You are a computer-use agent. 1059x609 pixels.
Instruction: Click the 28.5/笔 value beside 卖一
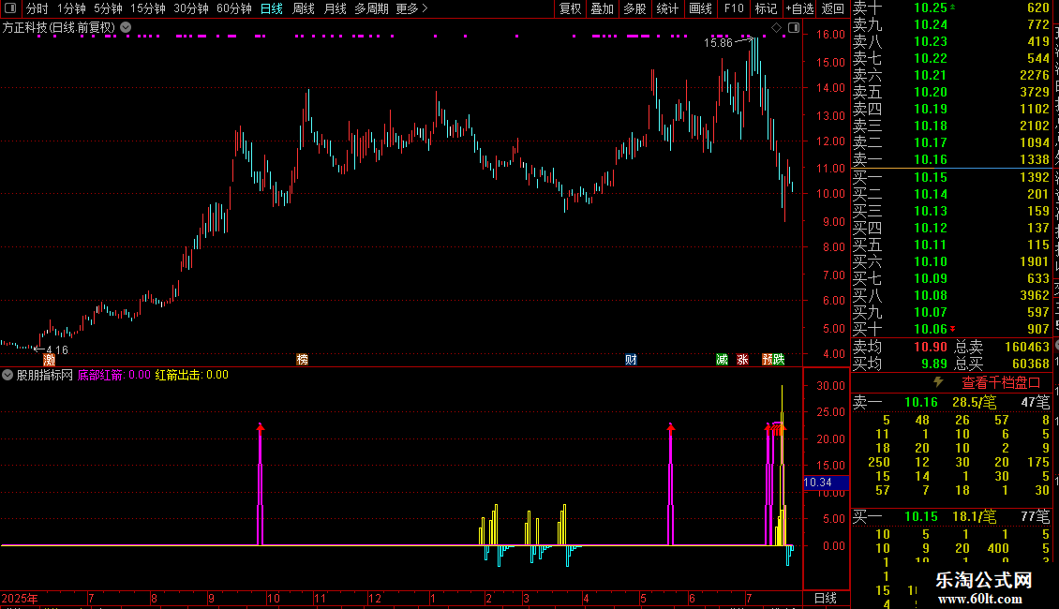974,402
